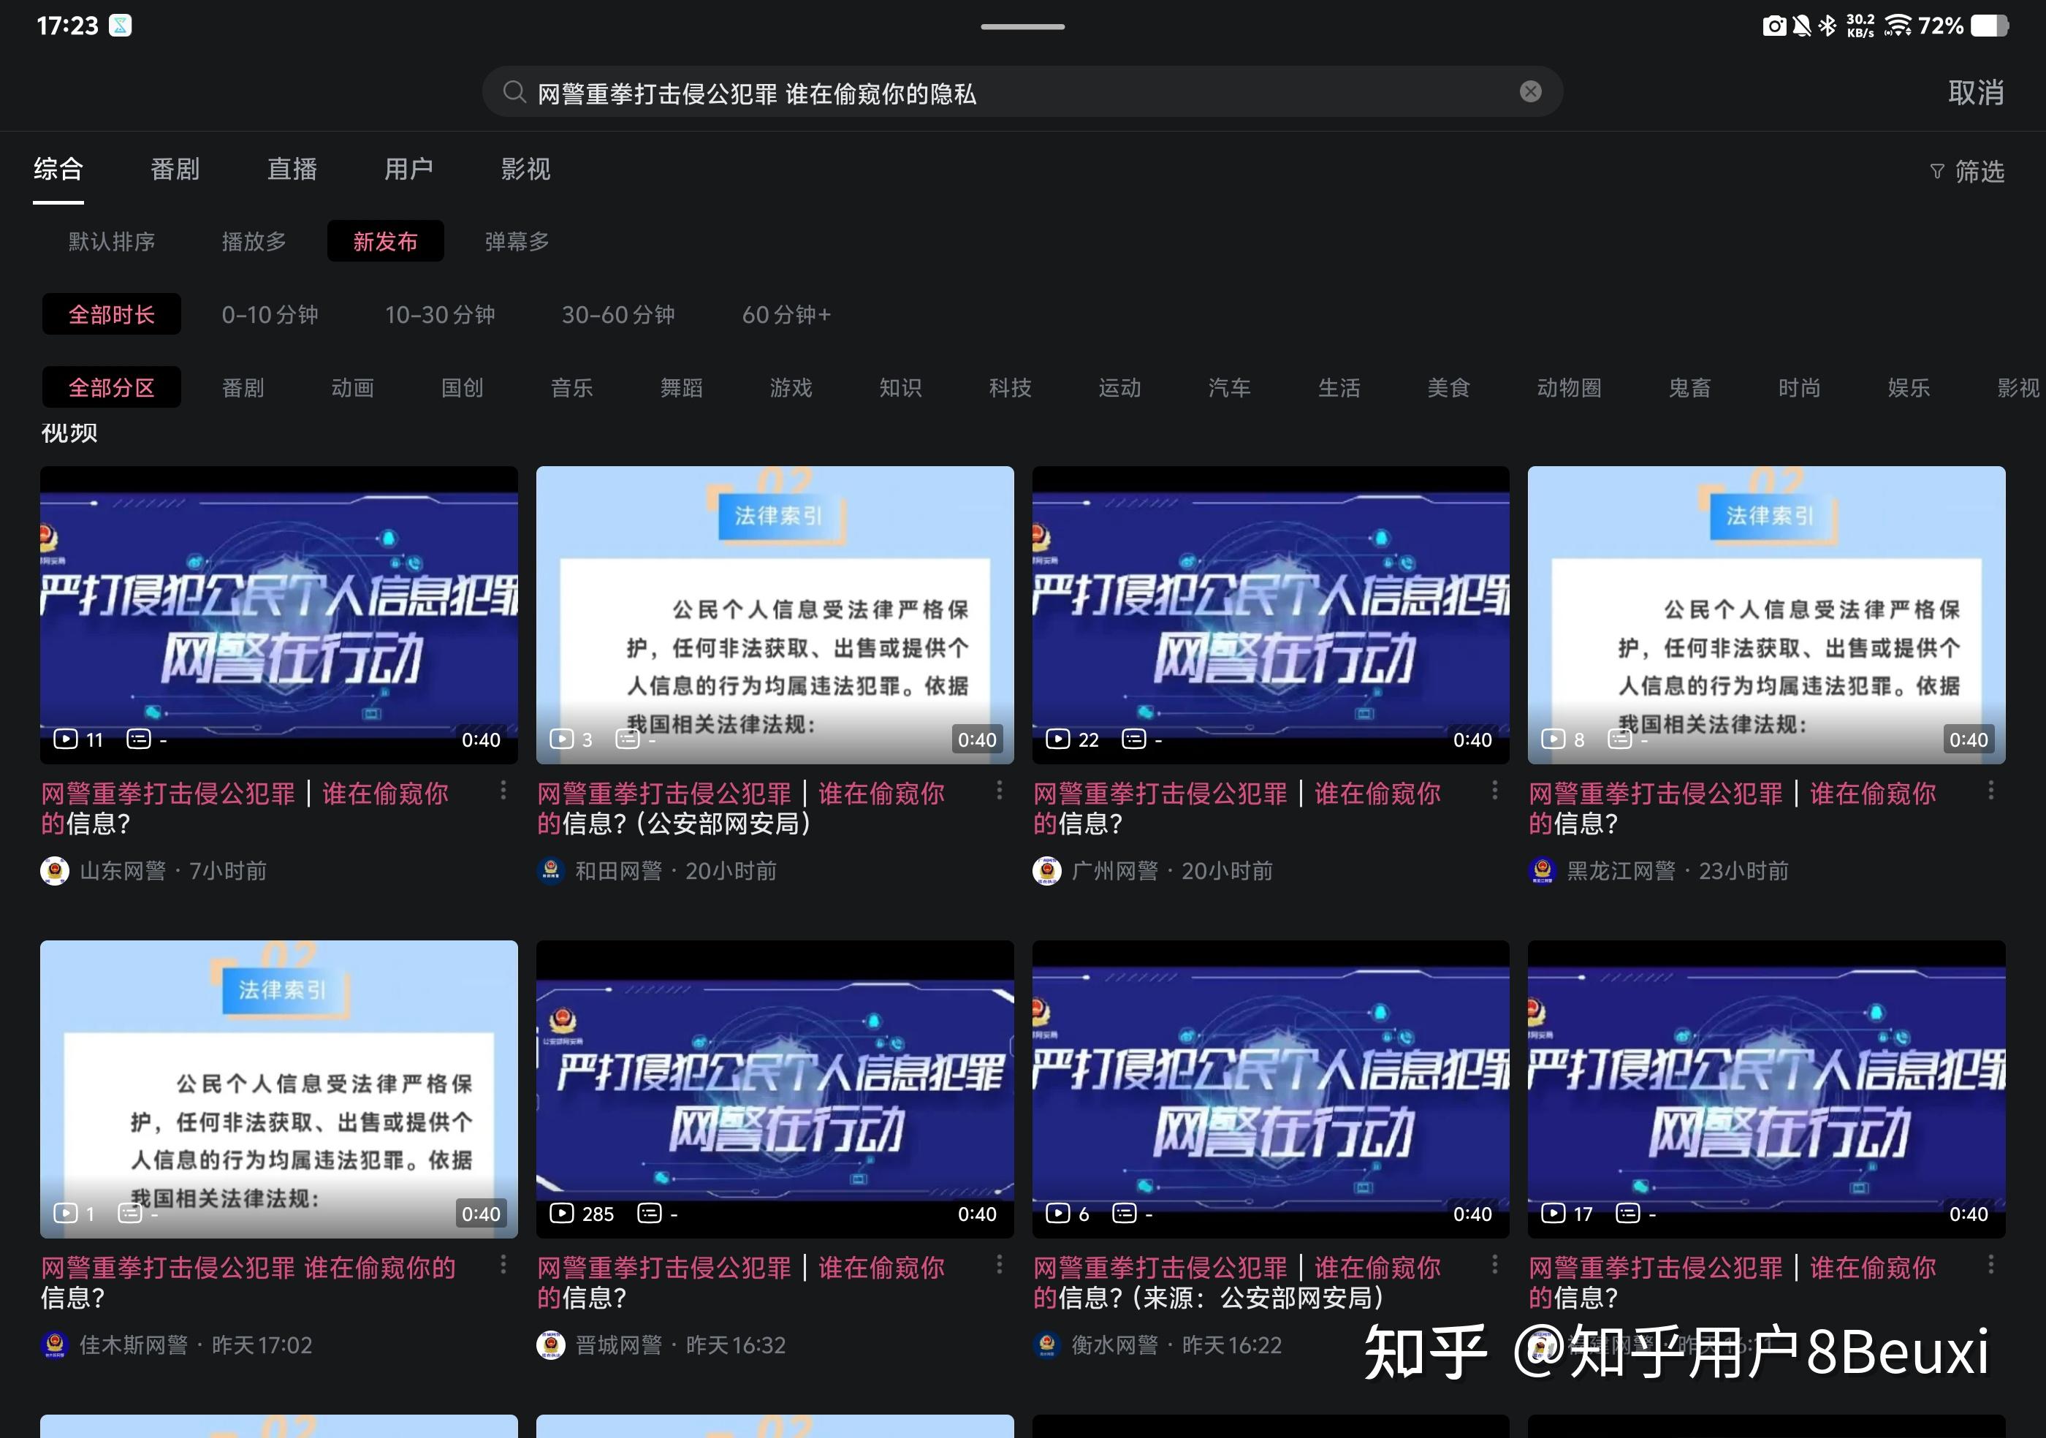Select 10-30分钟 duration filter

click(440, 314)
